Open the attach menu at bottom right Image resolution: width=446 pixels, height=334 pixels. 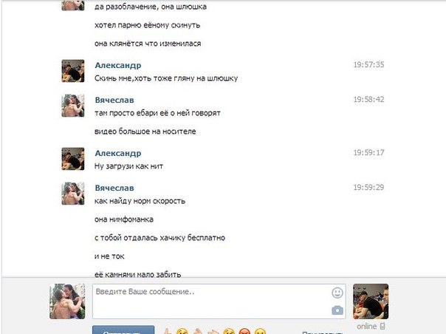point(322,333)
